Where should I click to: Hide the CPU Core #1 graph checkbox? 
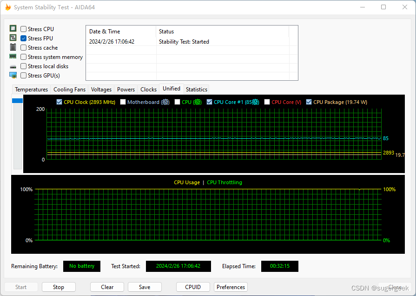click(x=209, y=102)
